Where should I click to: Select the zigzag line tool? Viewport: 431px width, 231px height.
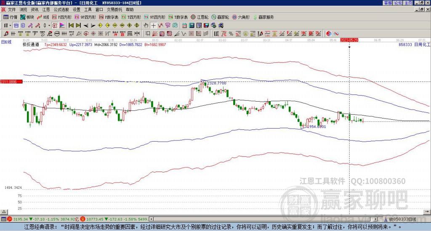tap(184, 34)
